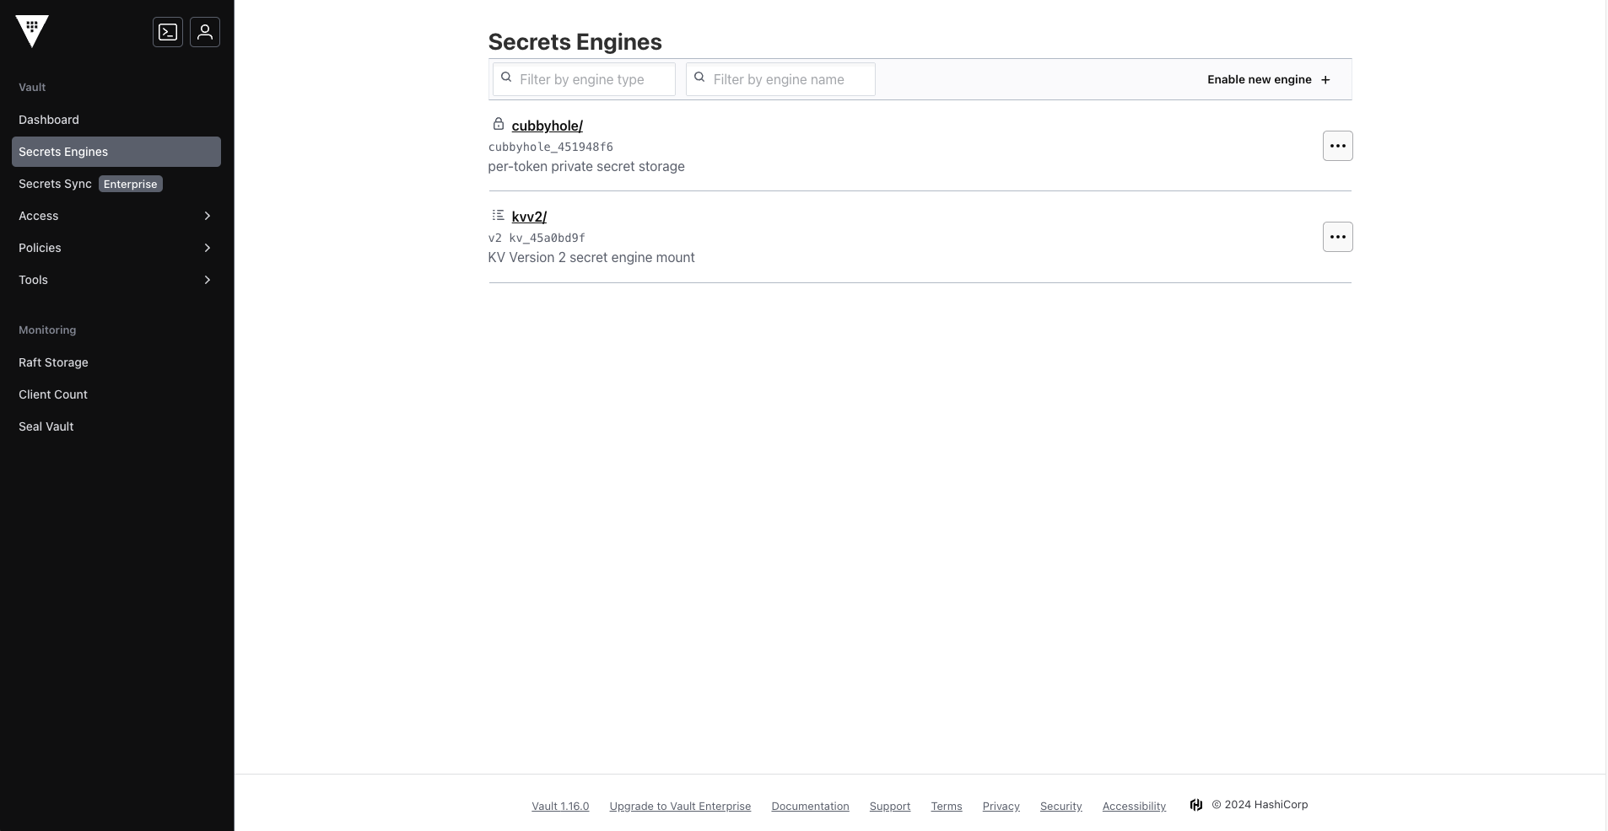The image size is (1608, 831).
Task: Click the Vault section label in sidebar
Action: point(32,87)
